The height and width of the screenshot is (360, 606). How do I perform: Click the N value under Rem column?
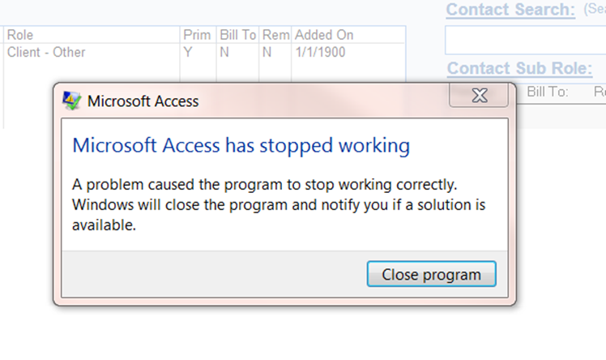(267, 52)
